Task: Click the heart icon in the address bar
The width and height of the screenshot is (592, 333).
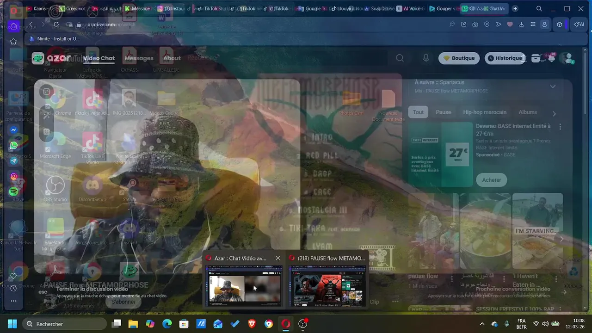Action: (510, 25)
